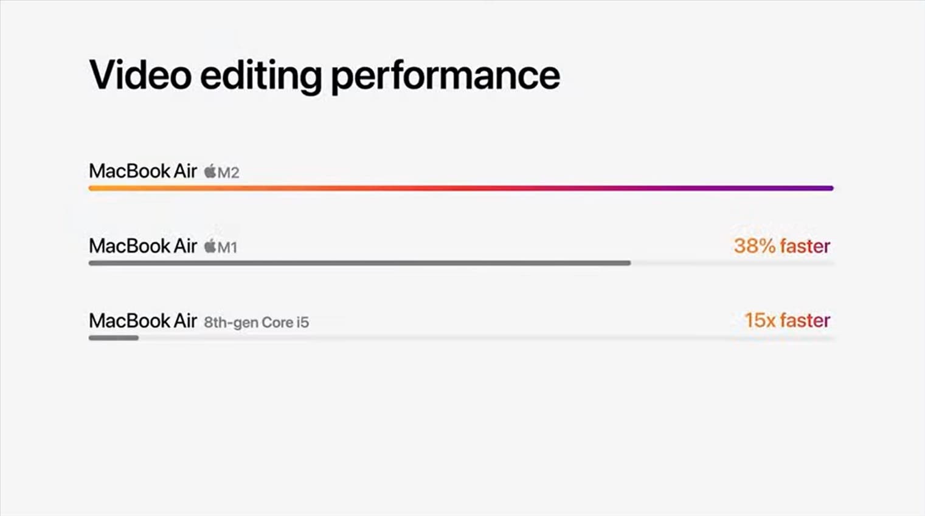
Task: Select "MacBook Air" text in the M1 row
Action: point(143,246)
